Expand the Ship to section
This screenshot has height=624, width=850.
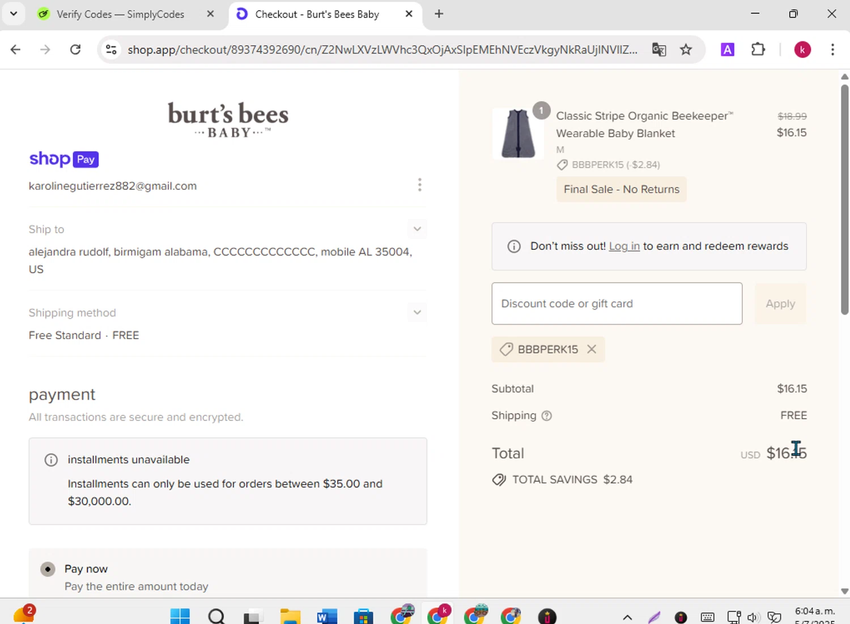(x=417, y=229)
